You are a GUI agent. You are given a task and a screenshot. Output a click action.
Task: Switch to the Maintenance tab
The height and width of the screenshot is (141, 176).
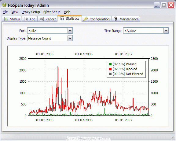(126, 19)
